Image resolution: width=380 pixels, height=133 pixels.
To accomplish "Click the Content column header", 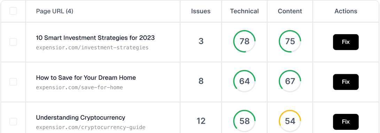I will (290, 11).
